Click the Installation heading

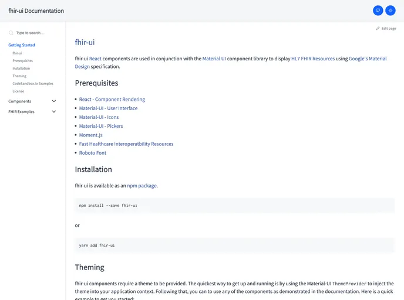[x=93, y=169]
